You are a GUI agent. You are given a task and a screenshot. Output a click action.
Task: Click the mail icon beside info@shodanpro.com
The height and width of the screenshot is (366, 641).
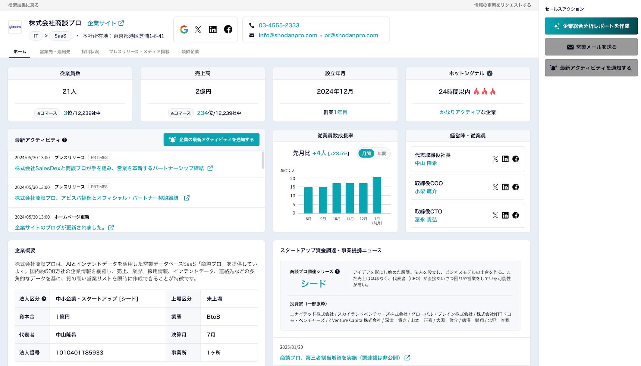(x=252, y=35)
